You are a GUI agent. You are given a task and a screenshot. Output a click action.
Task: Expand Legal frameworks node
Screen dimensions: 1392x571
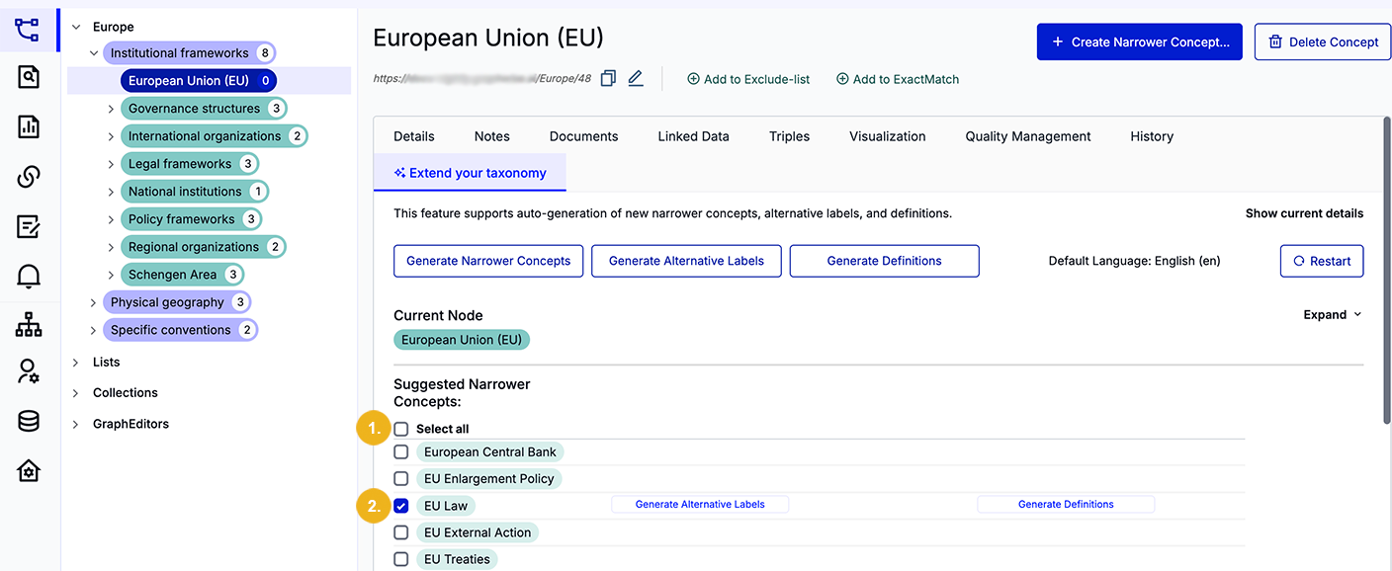[x=111, y=164]
